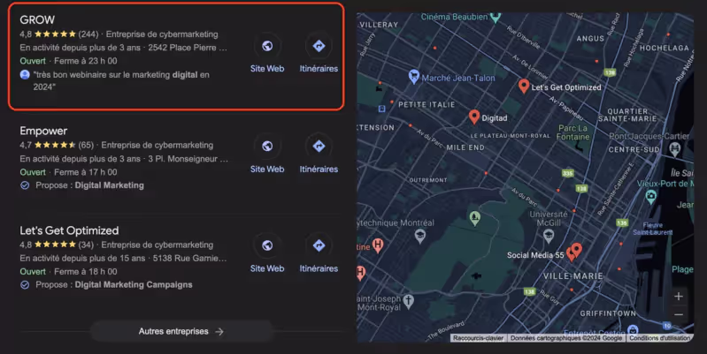The image size is (707, 354).
Task: Open Let's Get Optimized Site Web icon
Action: coord(267,245)
